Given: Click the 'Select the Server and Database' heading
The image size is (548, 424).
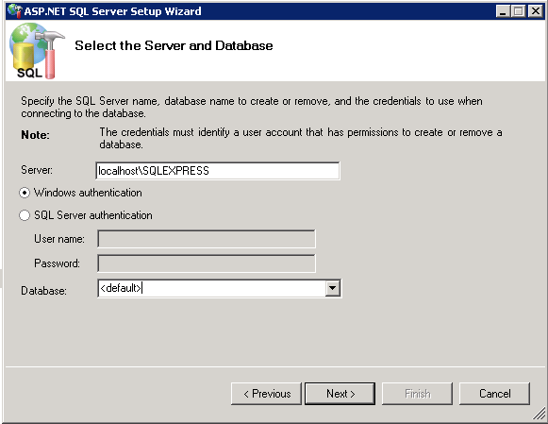Looking at the screenshot, I should (174, 45).
